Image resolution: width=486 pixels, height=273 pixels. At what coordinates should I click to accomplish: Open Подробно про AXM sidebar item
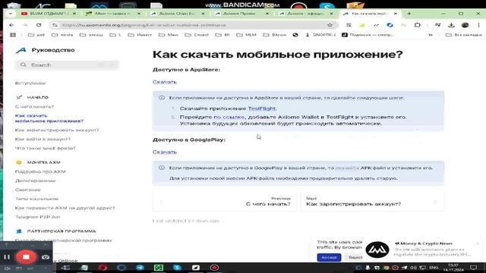40,171
